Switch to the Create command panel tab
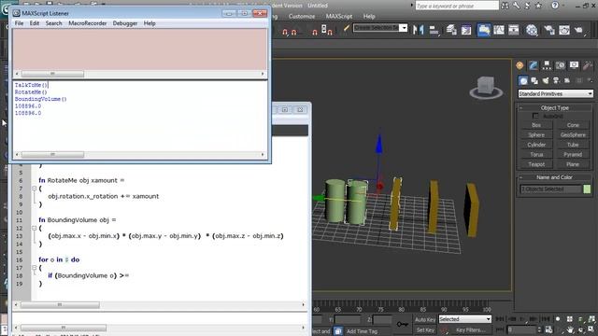This screenshot has width=598, height=336. click(x=520, y=65)
